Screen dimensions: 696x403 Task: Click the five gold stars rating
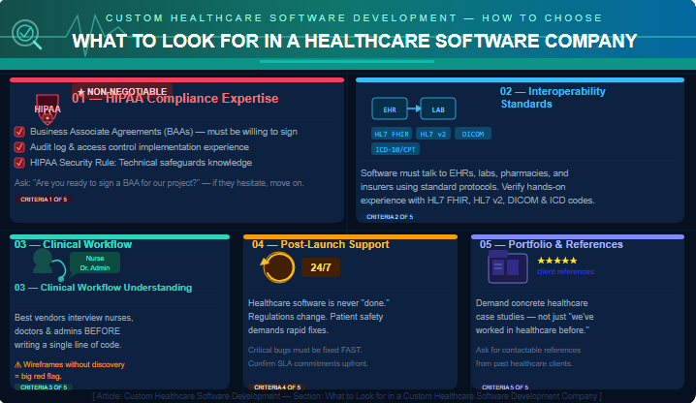point(557,261)
